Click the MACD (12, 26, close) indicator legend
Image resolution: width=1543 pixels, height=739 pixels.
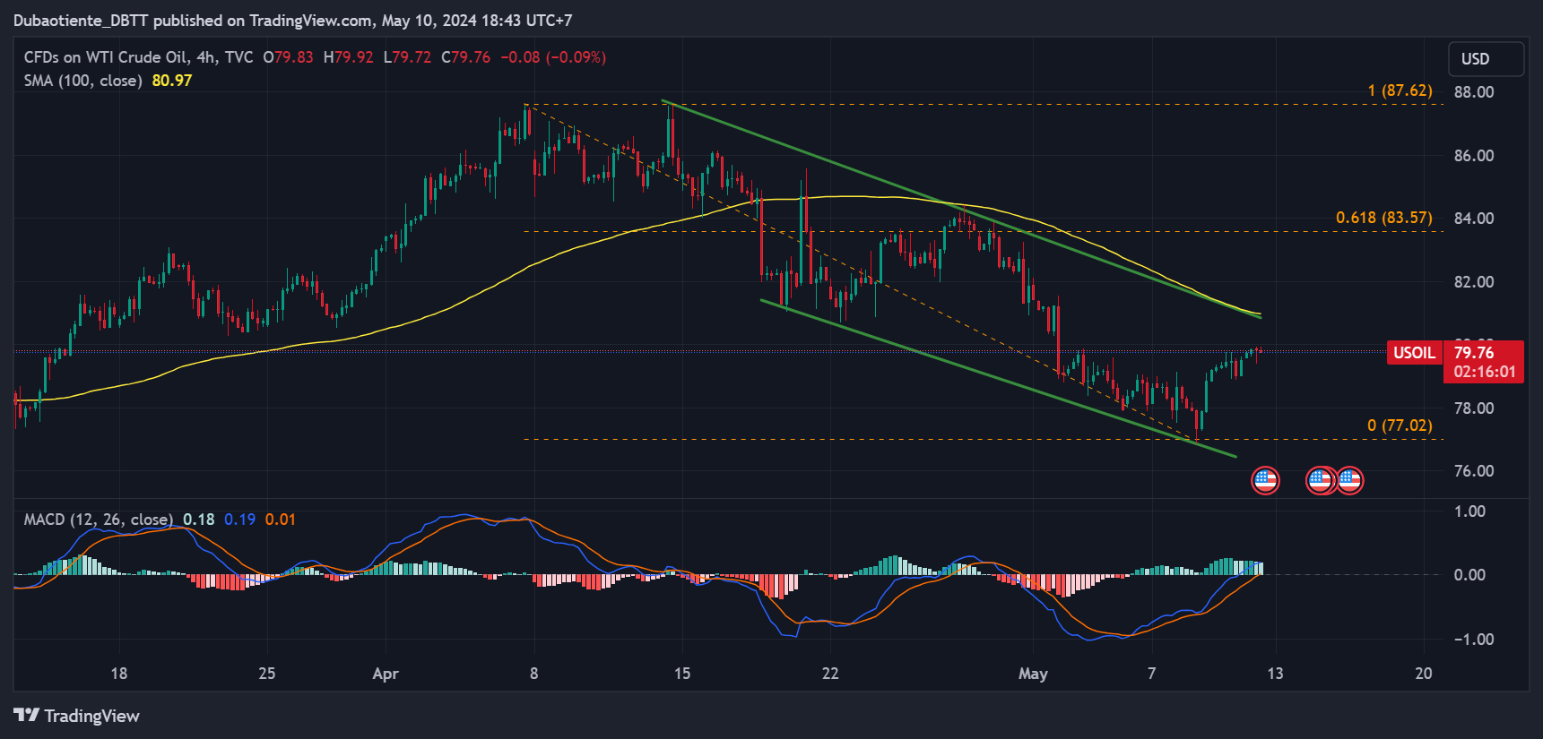point(99,520)
